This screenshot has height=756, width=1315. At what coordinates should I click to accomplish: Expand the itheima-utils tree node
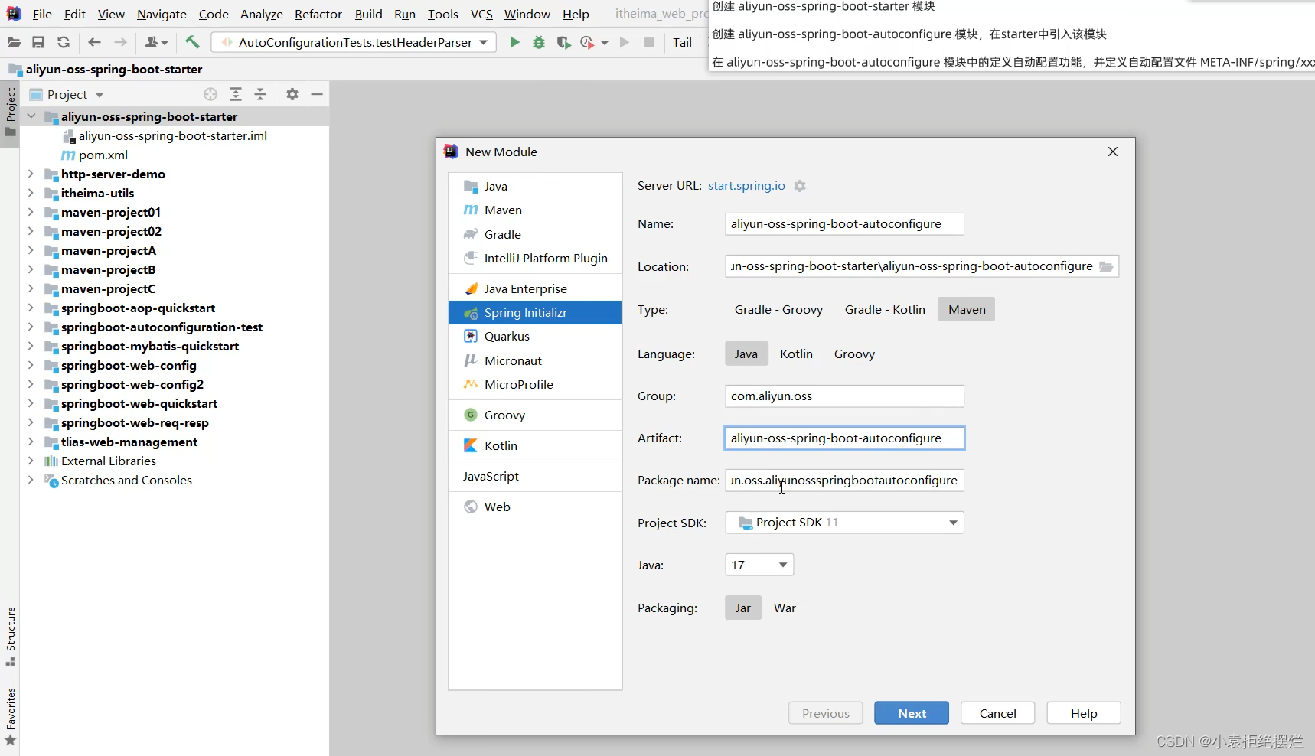[x=31, y=193]
